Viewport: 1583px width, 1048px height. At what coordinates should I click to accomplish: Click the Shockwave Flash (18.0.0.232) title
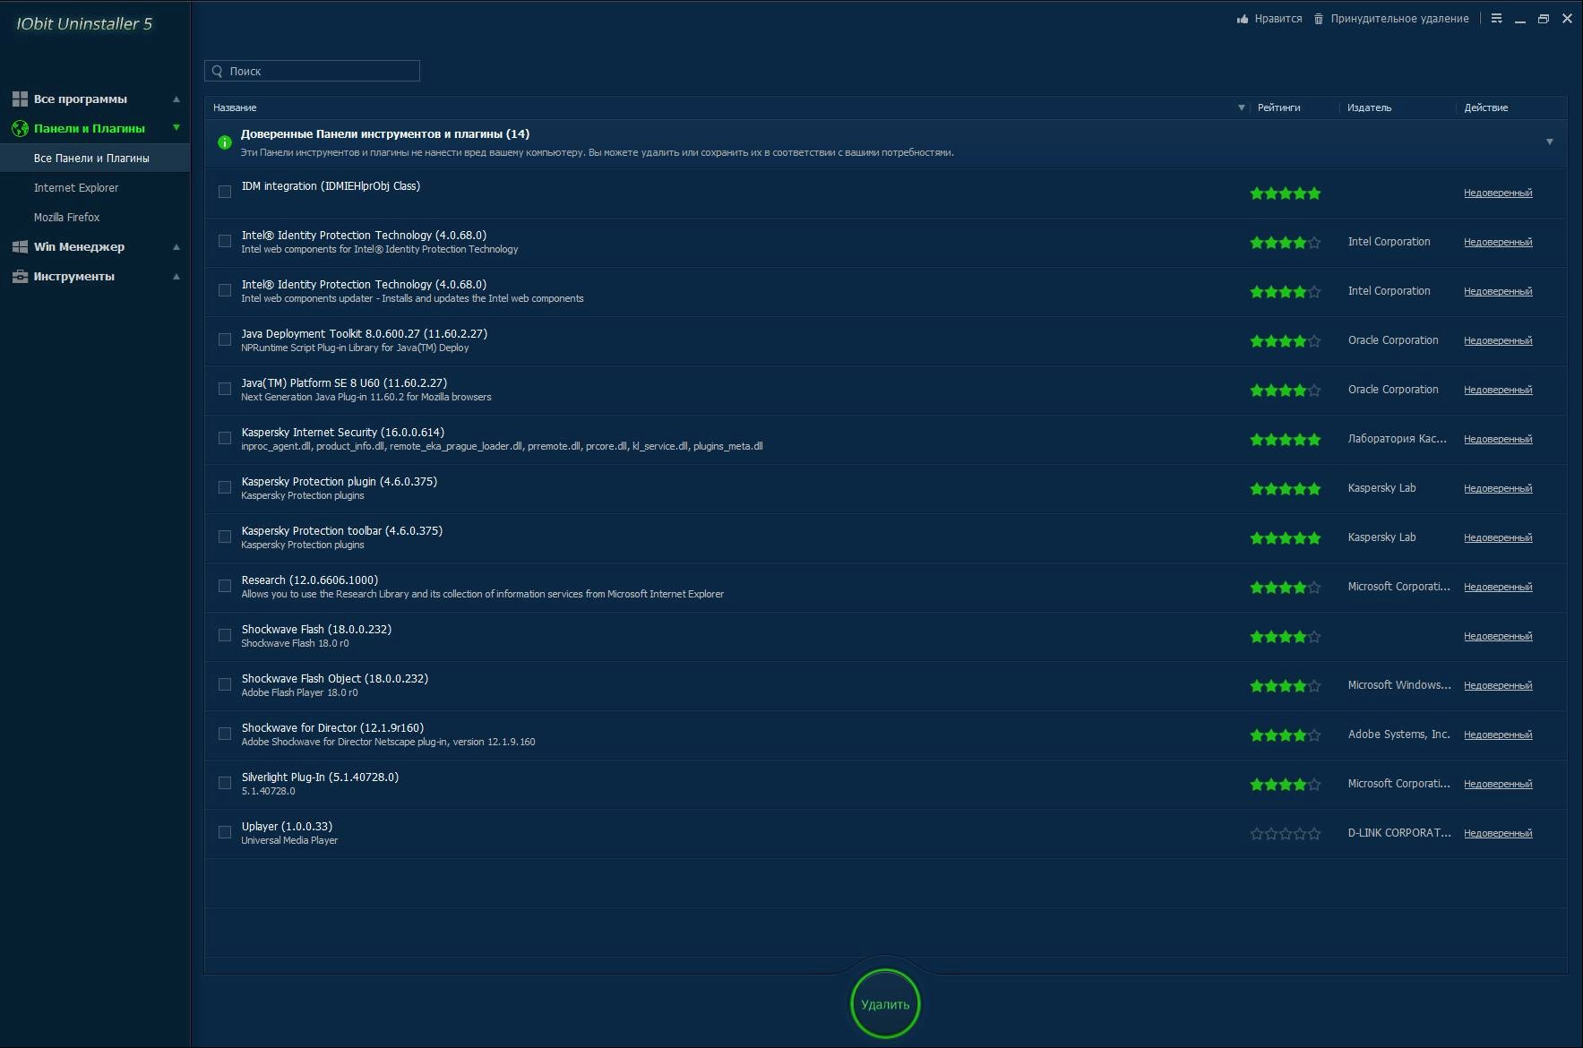[316, 630]
